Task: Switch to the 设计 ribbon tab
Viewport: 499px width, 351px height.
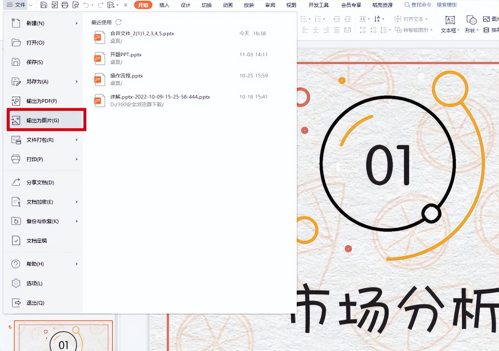Action: (x=185, y=5)
